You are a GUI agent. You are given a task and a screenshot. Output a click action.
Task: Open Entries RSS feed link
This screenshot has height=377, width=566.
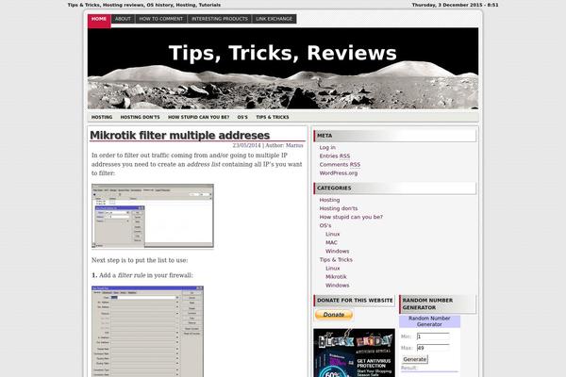coord(335,156)
